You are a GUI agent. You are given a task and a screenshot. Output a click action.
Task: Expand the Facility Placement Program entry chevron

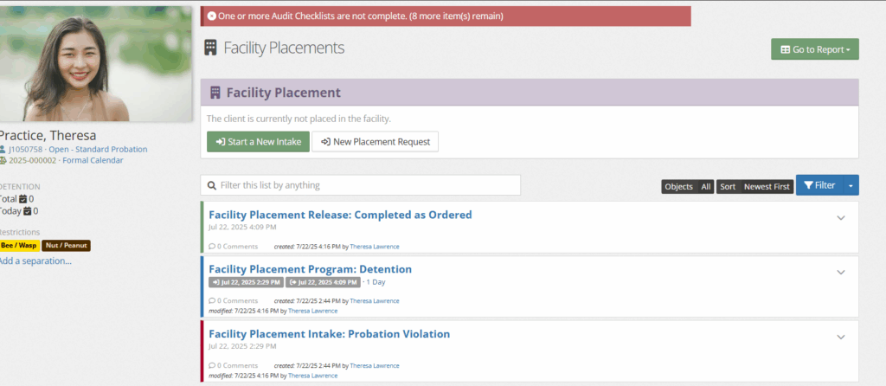pyautogui.click(x=841, y=273)
